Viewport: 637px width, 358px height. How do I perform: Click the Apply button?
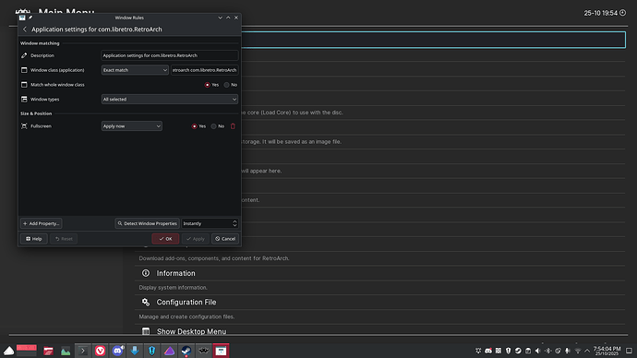pos(196,239)
